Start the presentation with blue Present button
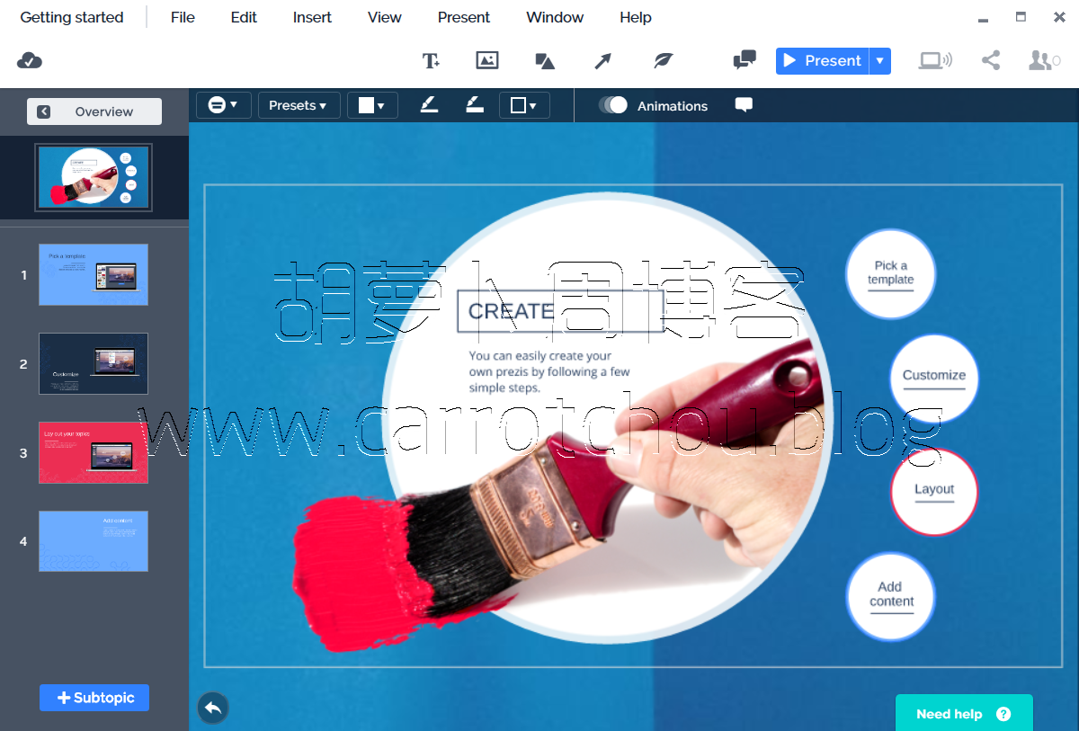The image size is (1079, 731). pyautogui.click(x=823, y=60)
